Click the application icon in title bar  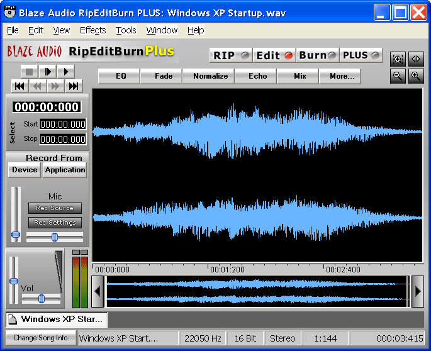pos(9,12)
